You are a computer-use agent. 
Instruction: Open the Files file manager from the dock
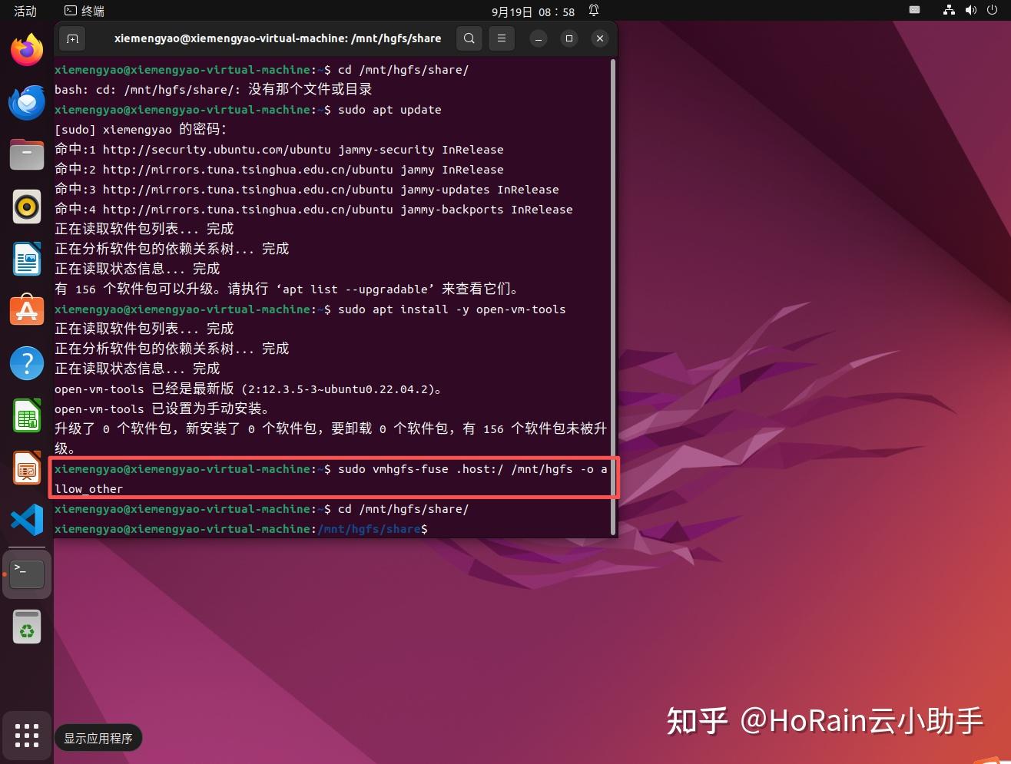click(27, 154)
